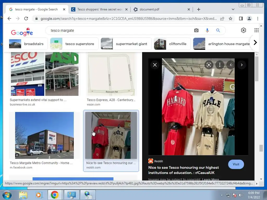Click the Reddit source icon

[151, 161]
